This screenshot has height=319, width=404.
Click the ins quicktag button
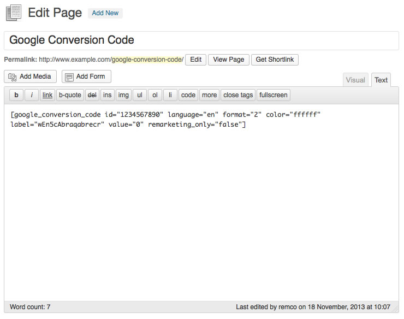108,95
